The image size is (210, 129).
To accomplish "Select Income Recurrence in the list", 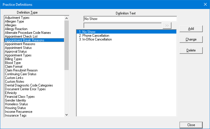I will 34,112.
